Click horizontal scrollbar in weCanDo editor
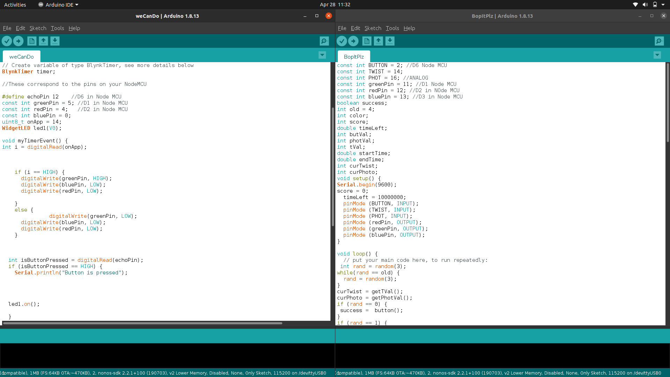 tap(142, 323)
